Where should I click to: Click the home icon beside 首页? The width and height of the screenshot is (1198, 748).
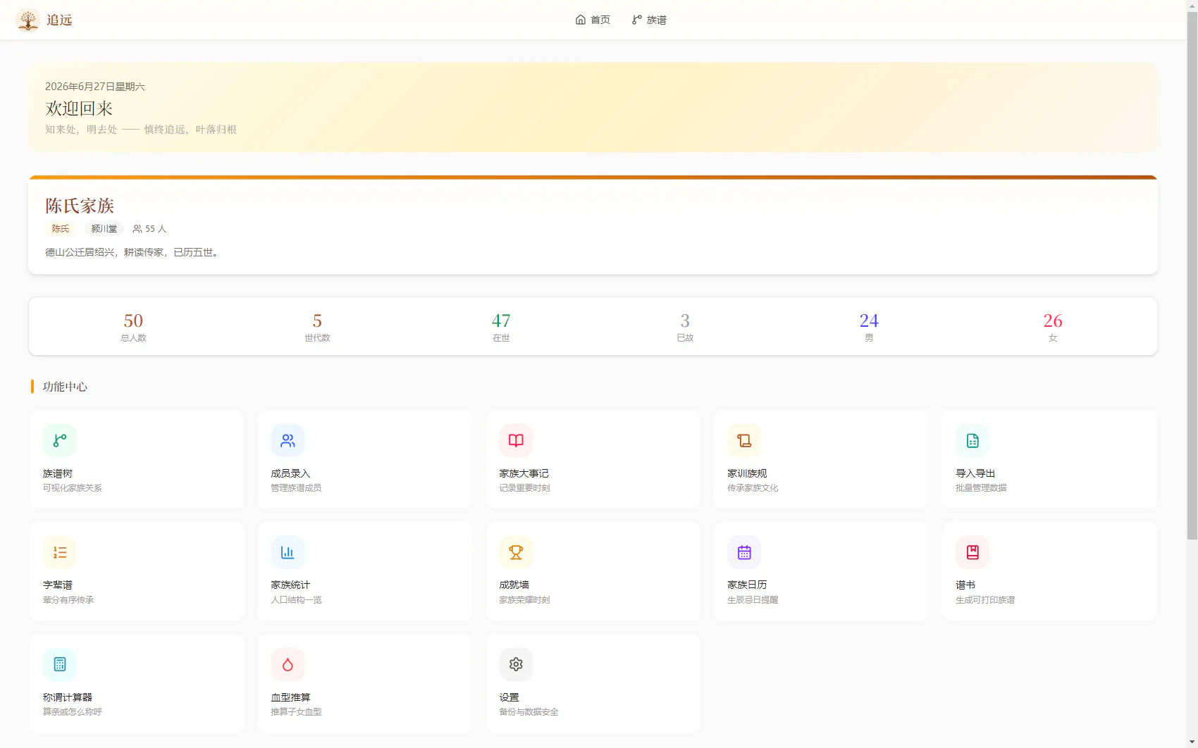point(581,20)
